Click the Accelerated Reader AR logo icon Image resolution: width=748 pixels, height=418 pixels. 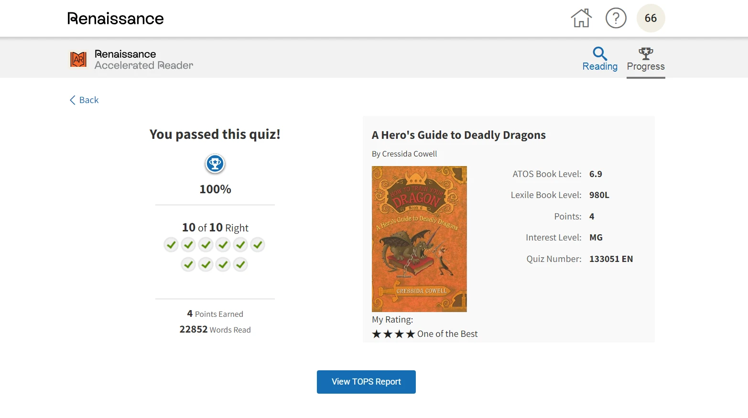[x=78, y=59]
